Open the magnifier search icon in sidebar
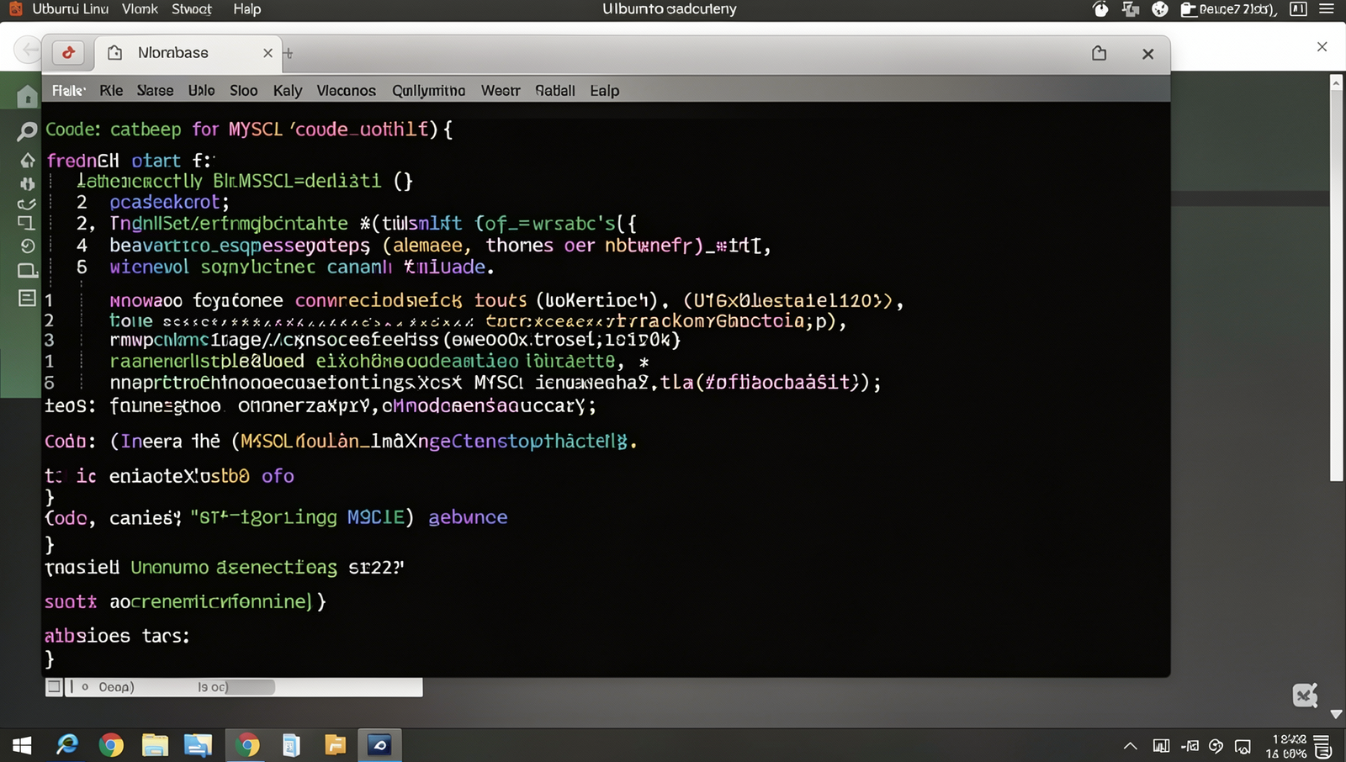The image size is (1346, 762). point(27,131)
